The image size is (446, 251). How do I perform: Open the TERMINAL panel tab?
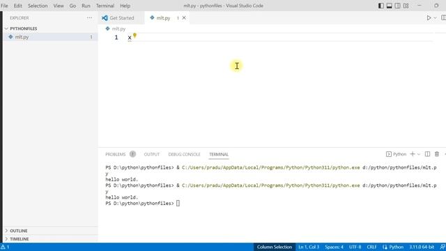point(219,154)
